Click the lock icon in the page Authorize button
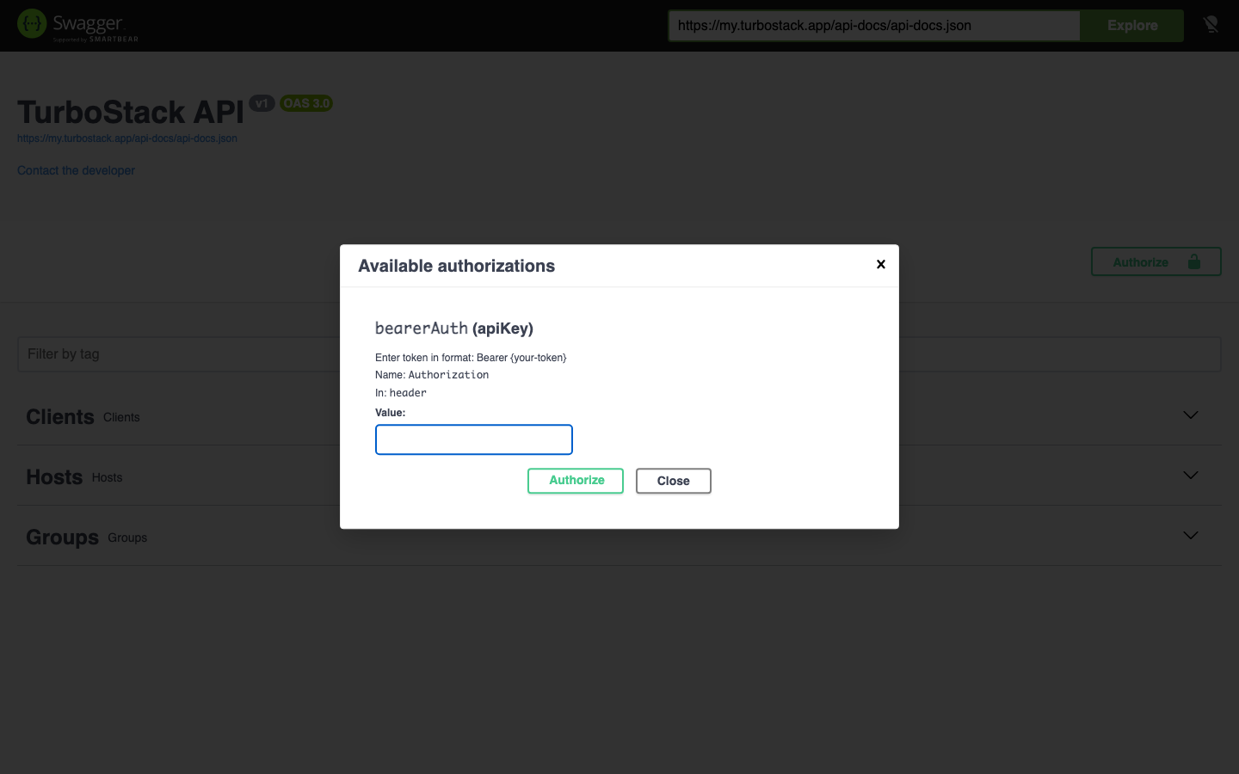The image size is (1239, 774). (x=1194, y=262)
